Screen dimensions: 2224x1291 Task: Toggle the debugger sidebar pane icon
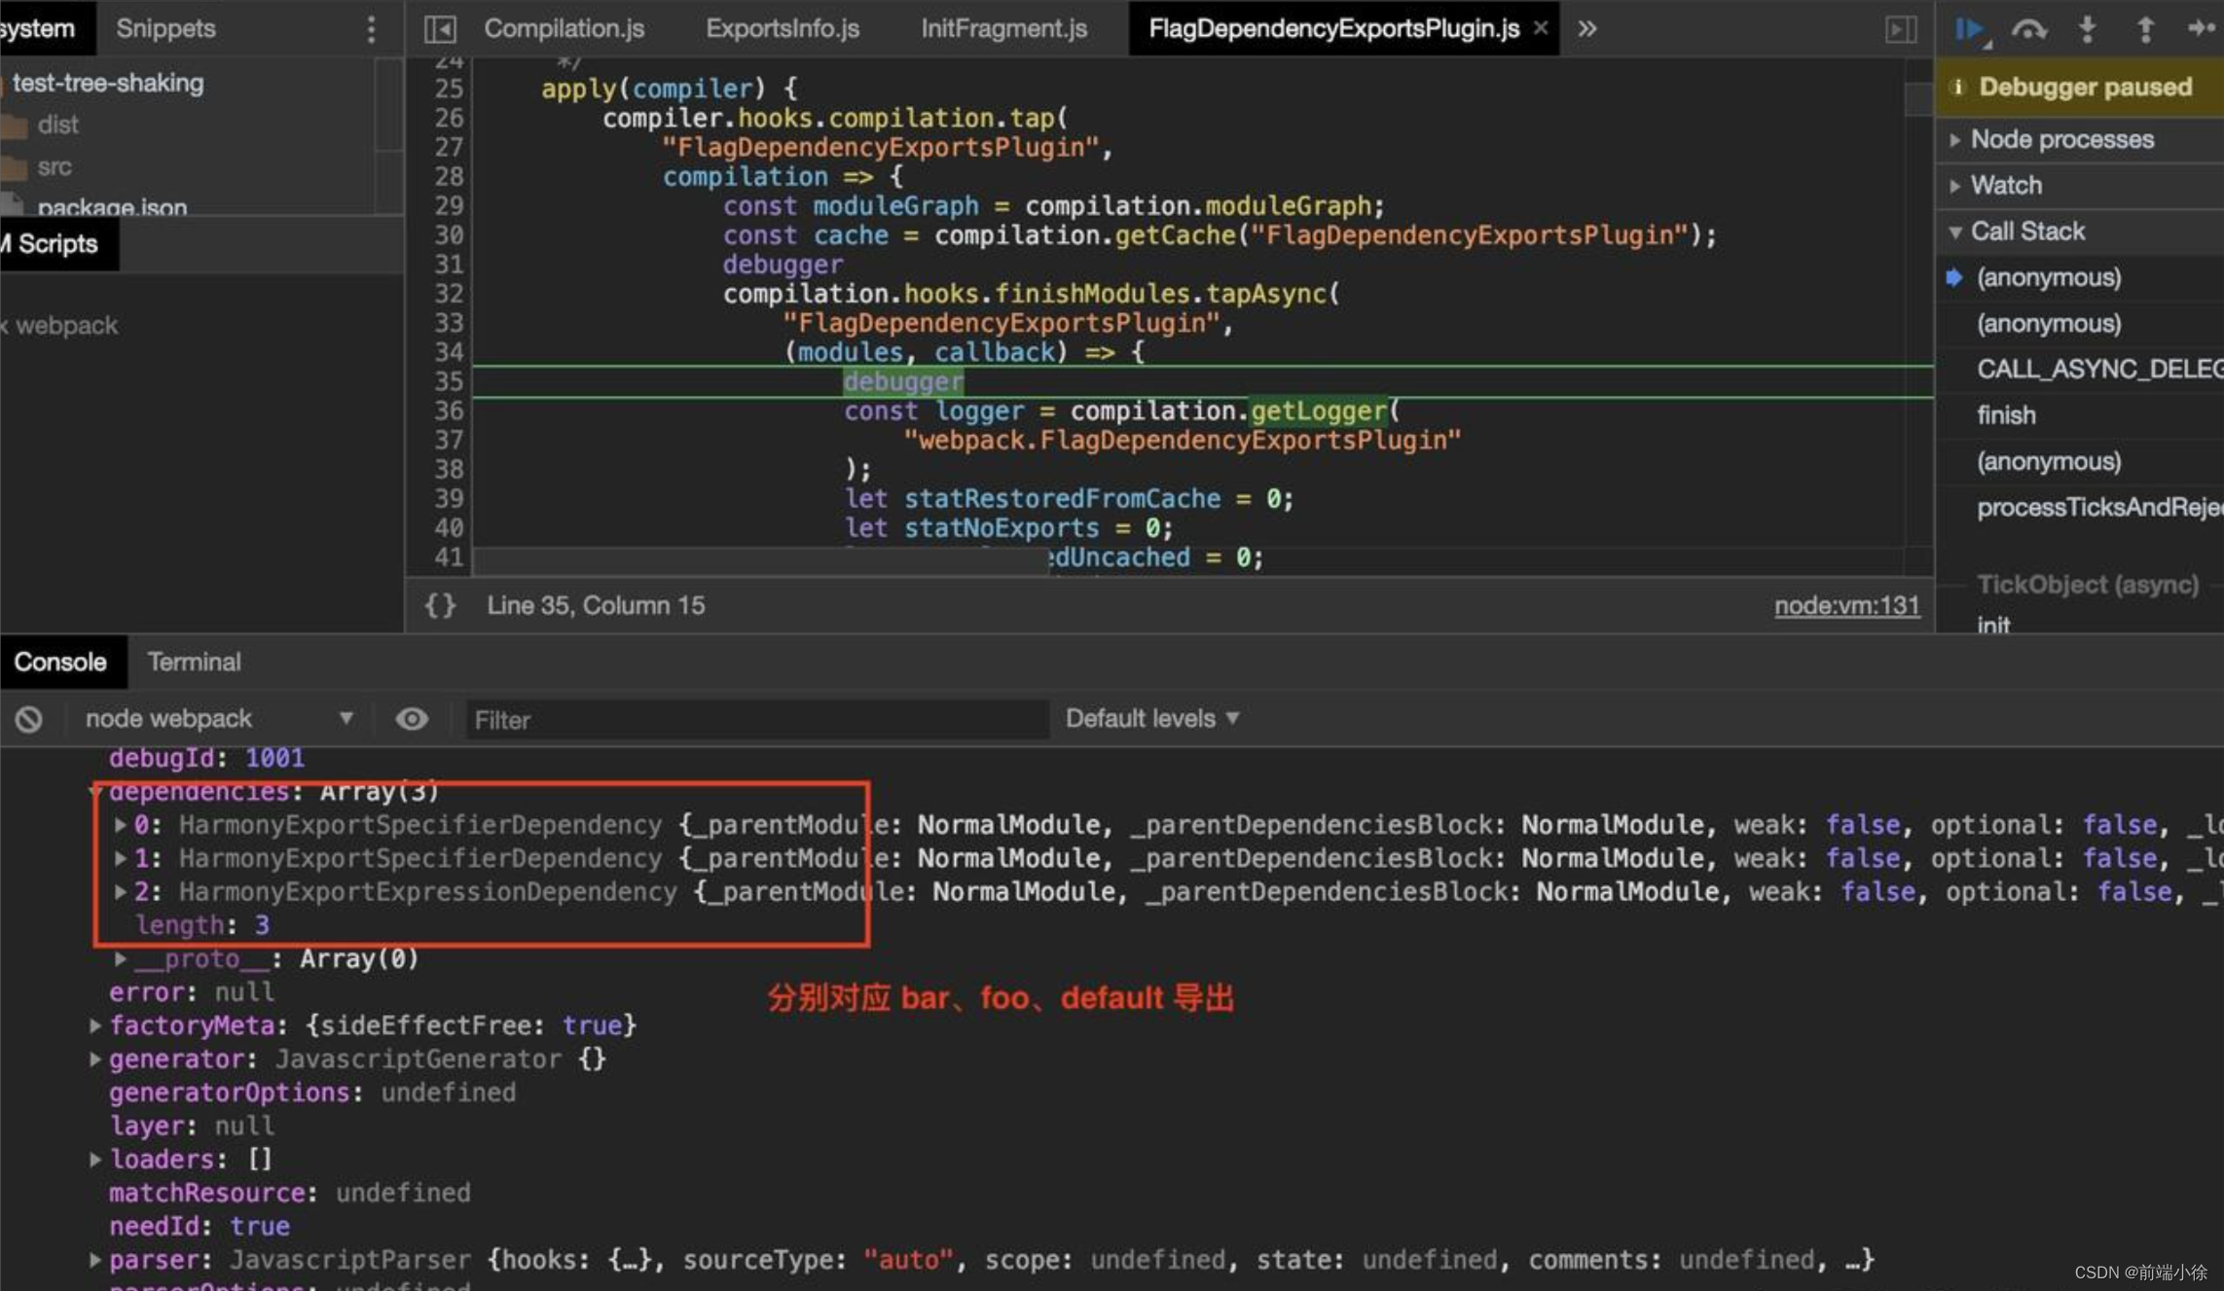pyautogui.click(x=1900, y=29)
